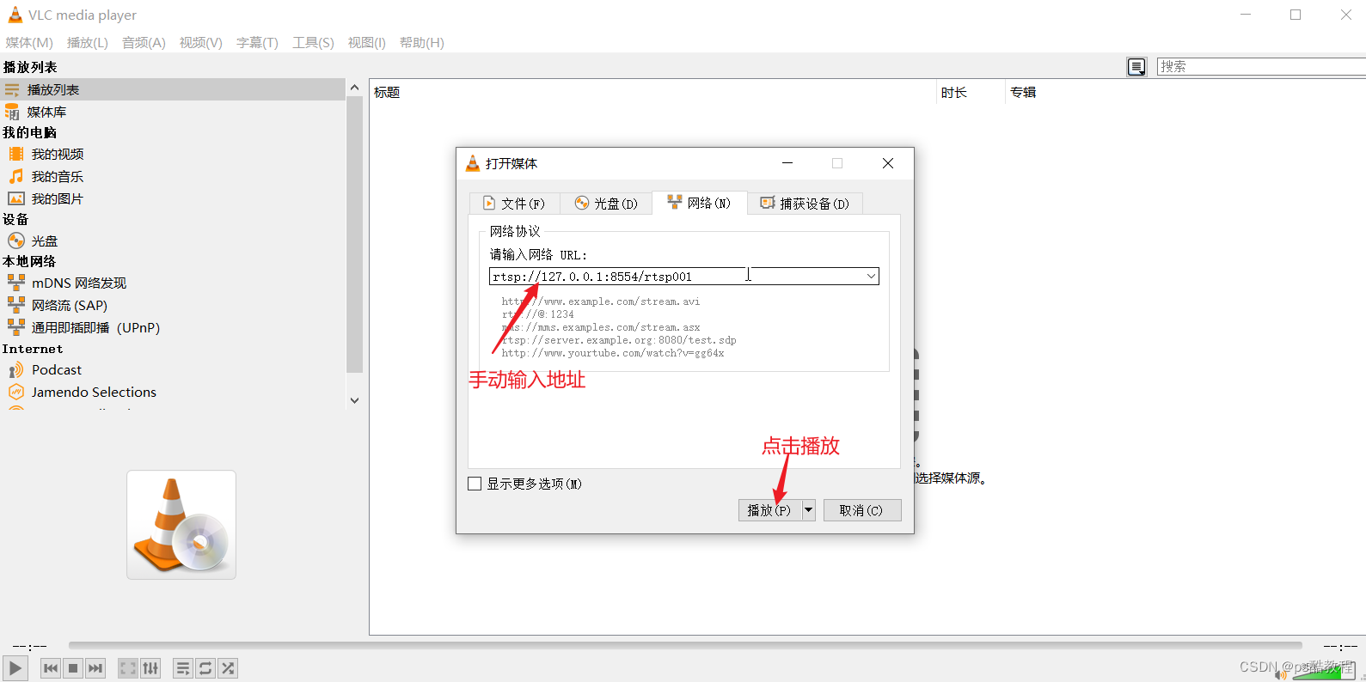Image resolution: width=1366 pixels, height=682 pixels.
Task: Close the 打开媒体 dialog
Action: click(x=888, y=163)
